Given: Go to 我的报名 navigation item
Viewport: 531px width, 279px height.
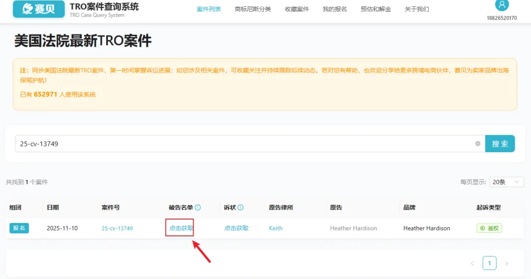Looking at the screenshot, I should (x=334, y=9).
